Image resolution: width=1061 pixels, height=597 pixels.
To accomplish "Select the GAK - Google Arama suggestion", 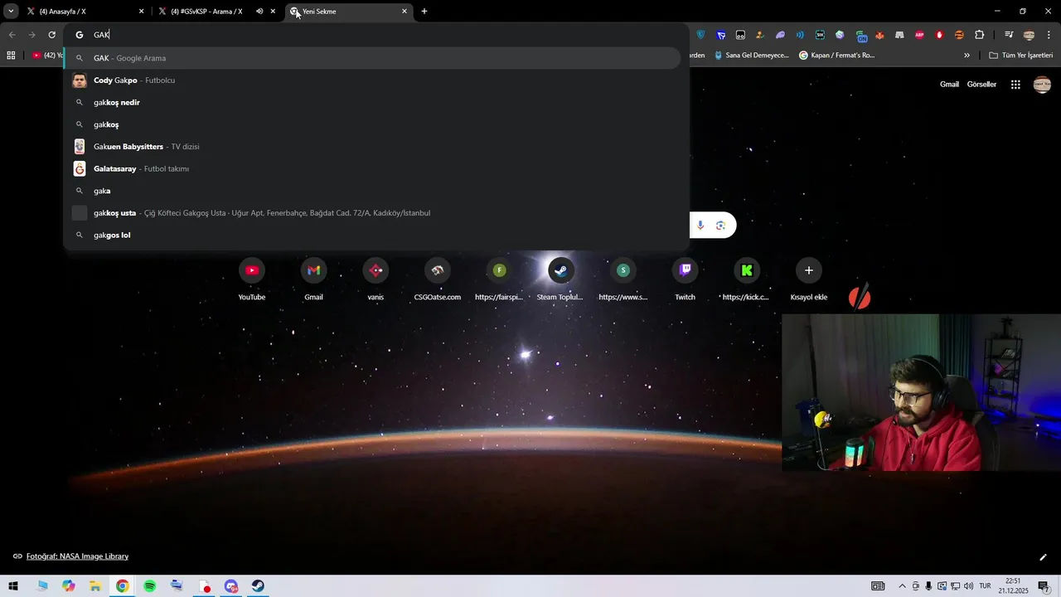I will tap(373, 58).
